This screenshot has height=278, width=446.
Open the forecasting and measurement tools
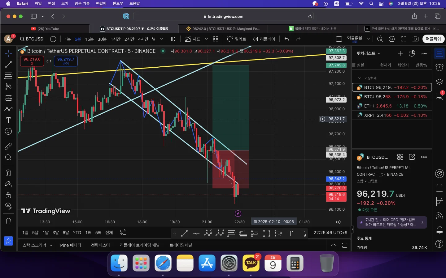(8, 98)
